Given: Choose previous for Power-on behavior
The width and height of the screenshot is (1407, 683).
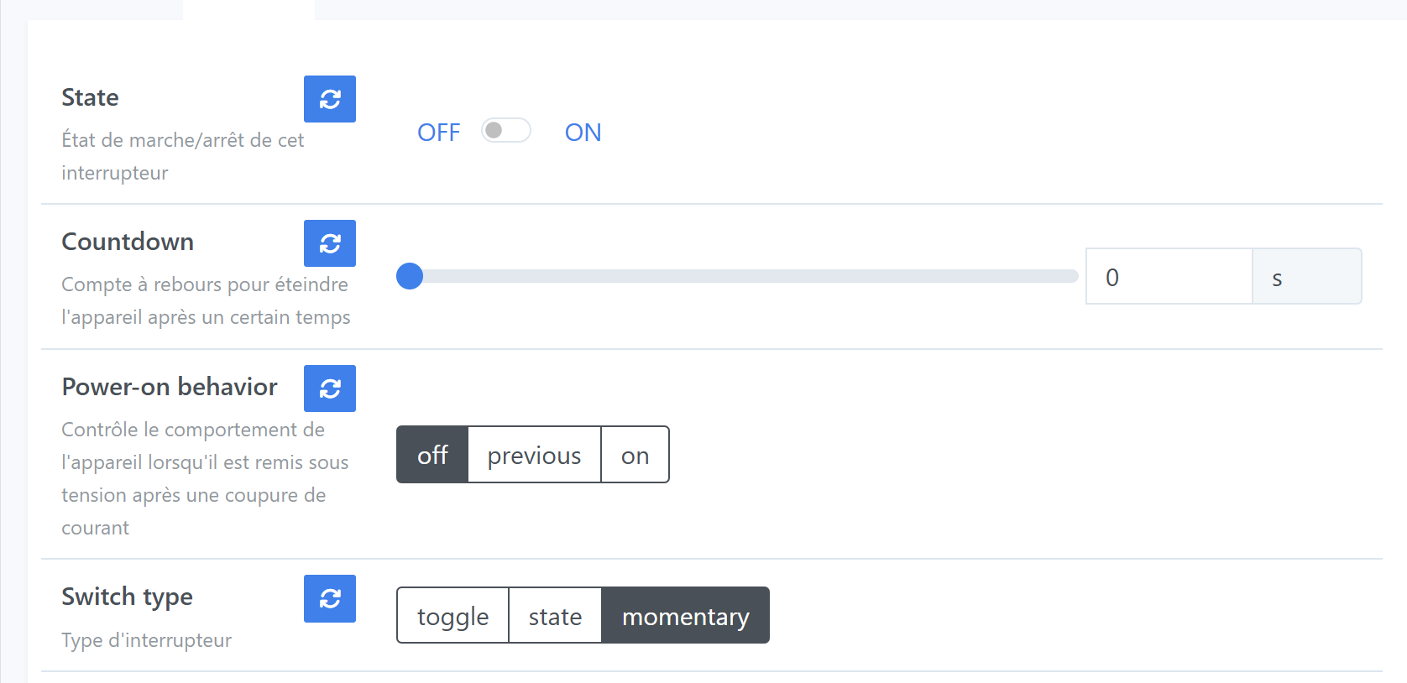Looking at the screenshot, I should point(534,455).
